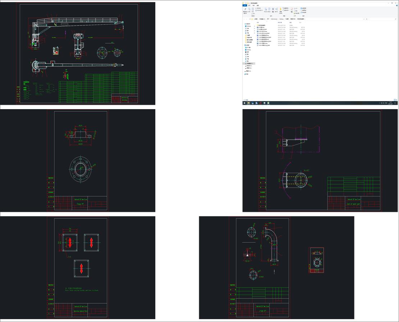The width and height of the screenshot is (399, 322).
Task: Open This PC in the navigation pane
Action: coord(247,45)
